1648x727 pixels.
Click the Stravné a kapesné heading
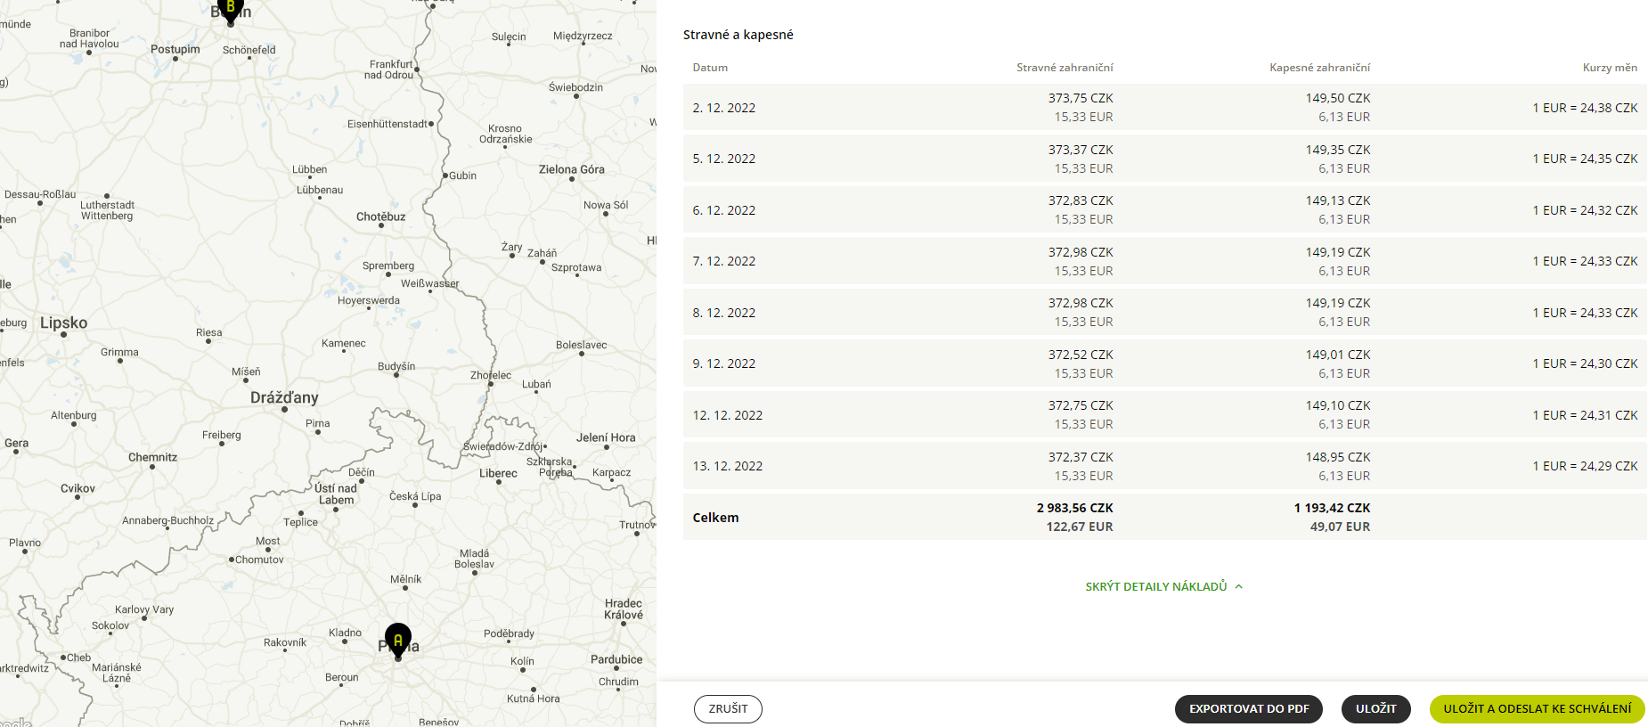[x=738, y=35]
